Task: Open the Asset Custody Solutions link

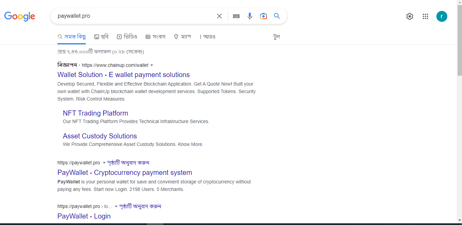Action: (x=100, y=136)
